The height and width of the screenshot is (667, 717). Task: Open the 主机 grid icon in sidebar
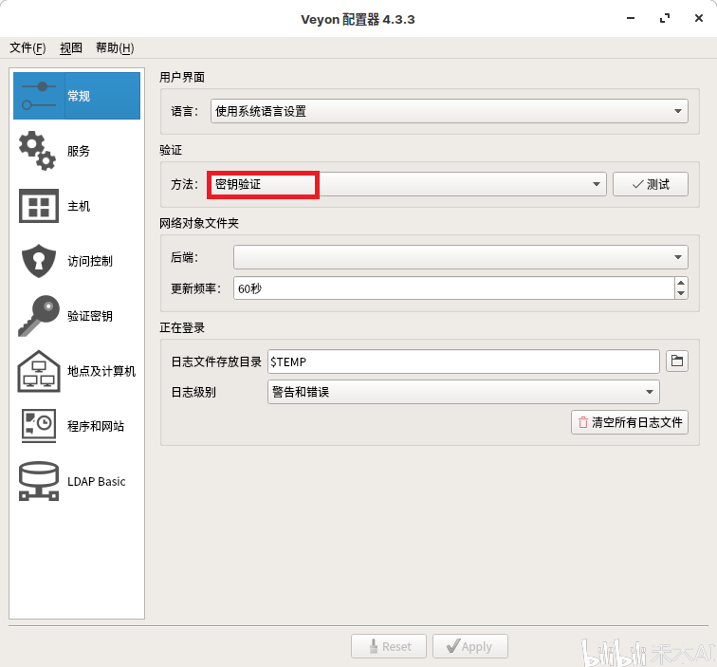click(x=39, y=206)
